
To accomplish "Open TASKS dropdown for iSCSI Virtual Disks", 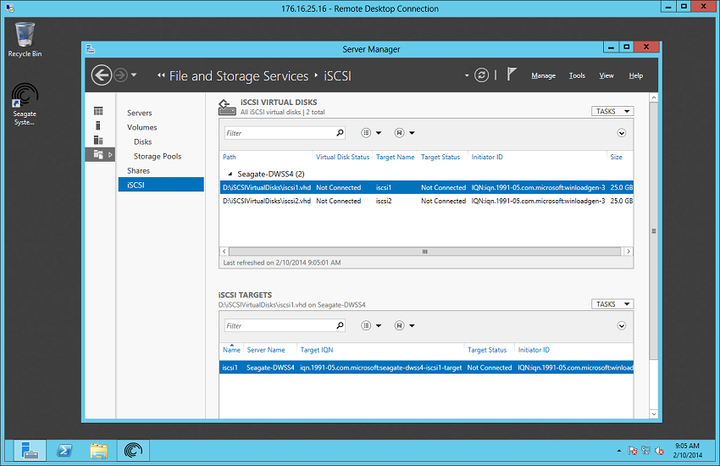I will pos(612,111).
